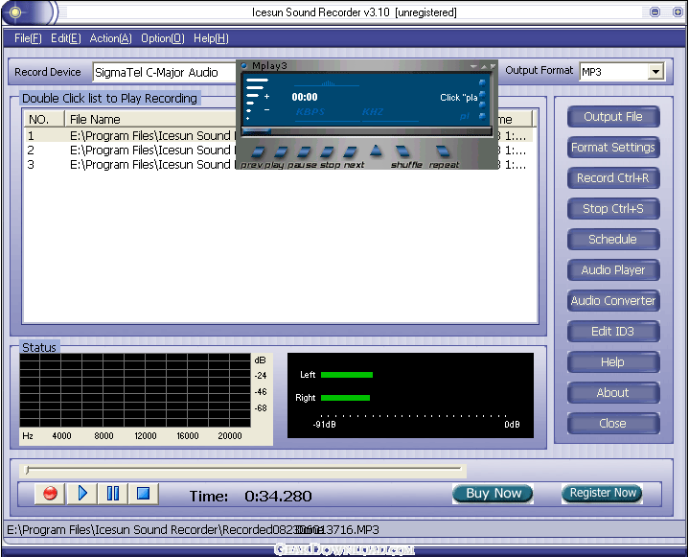Click the Close side button

[x=613, y=424]
